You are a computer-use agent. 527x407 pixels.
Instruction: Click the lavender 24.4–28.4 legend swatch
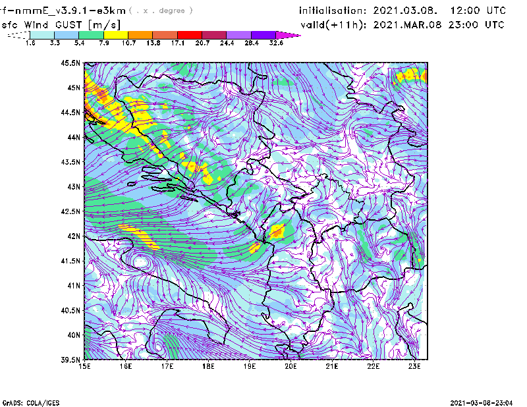(239, 35)
